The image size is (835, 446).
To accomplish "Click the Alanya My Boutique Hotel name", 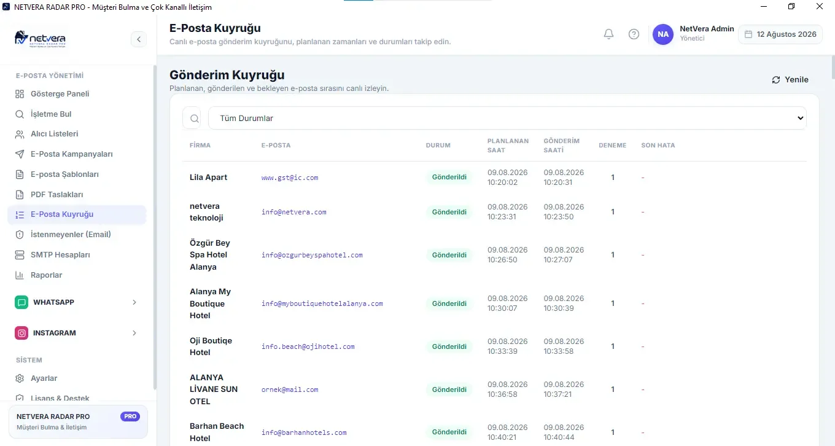I will tap(211, 303).
